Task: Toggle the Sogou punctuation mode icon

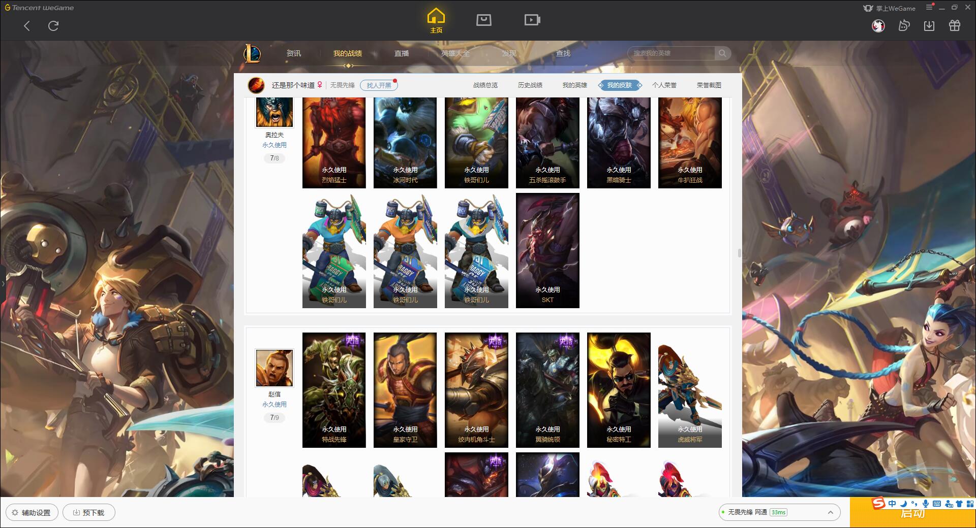Action: coord(914,504)
